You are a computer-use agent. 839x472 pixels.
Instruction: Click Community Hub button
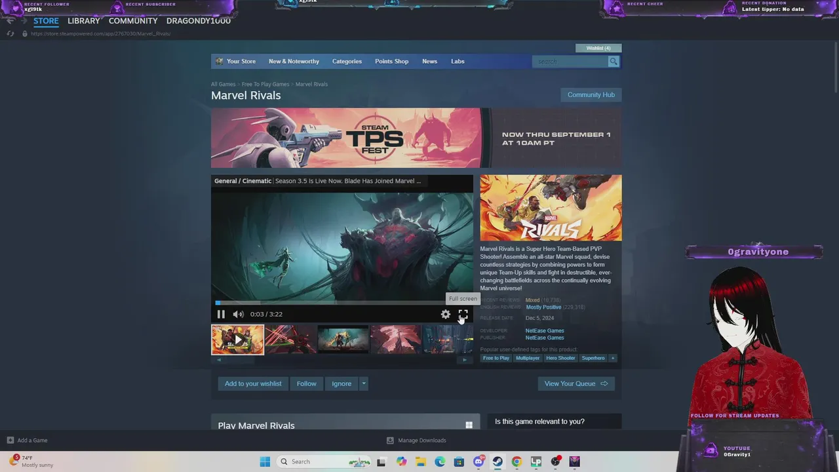point(591,94)
